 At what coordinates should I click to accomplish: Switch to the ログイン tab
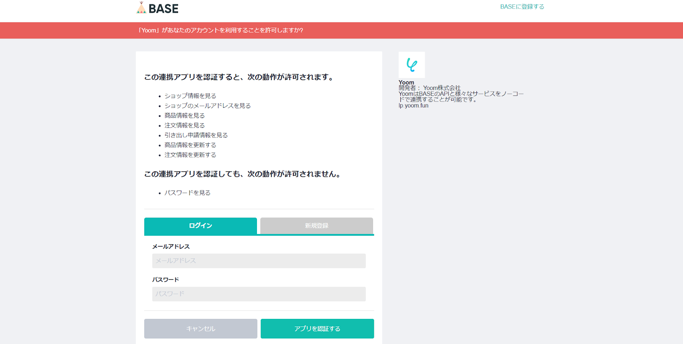[200, 226]
